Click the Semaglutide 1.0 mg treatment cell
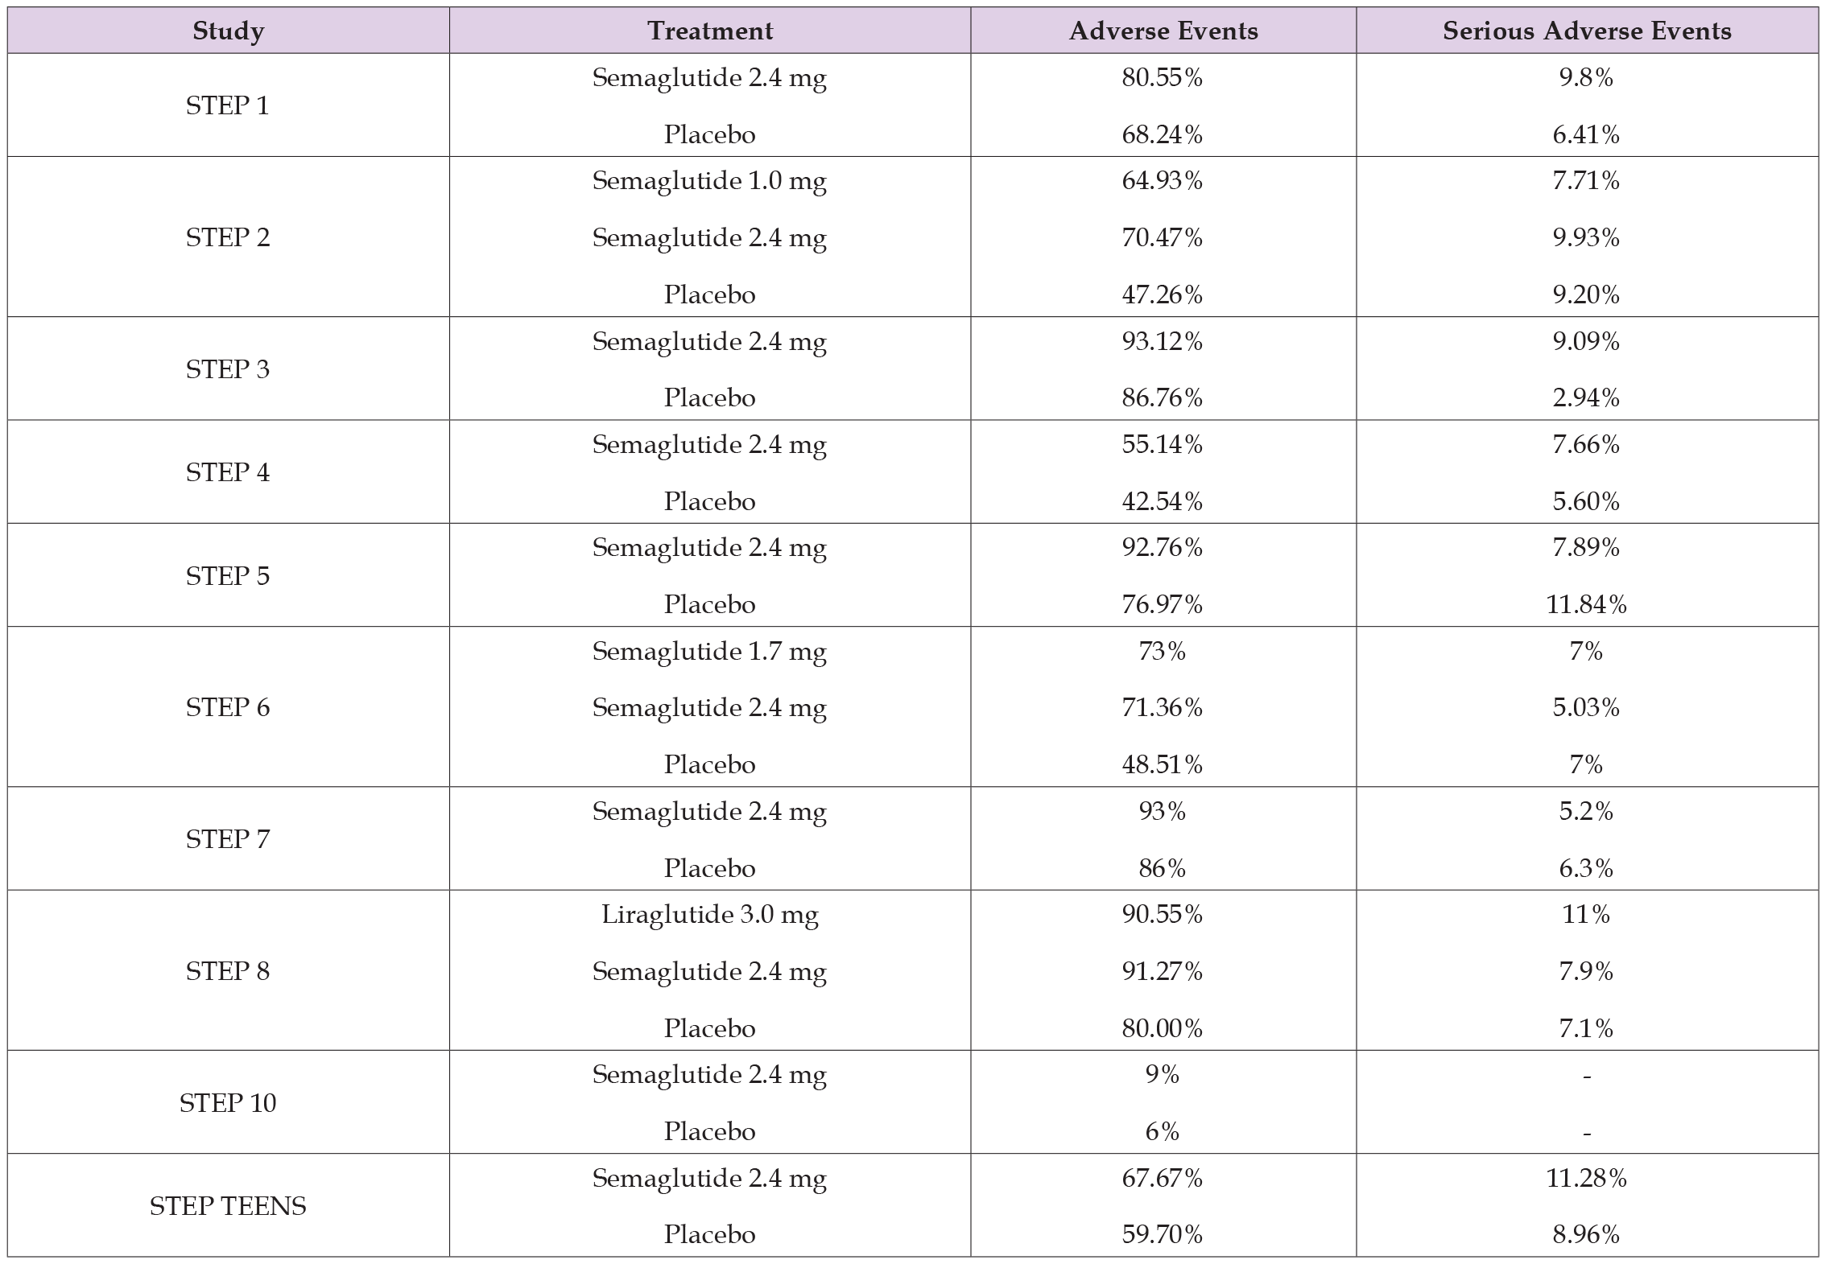1838x1264 pixels. pos(709,181)
